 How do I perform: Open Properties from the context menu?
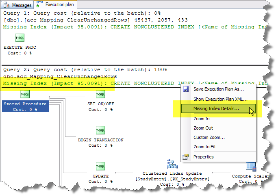(x=203, y=157)
